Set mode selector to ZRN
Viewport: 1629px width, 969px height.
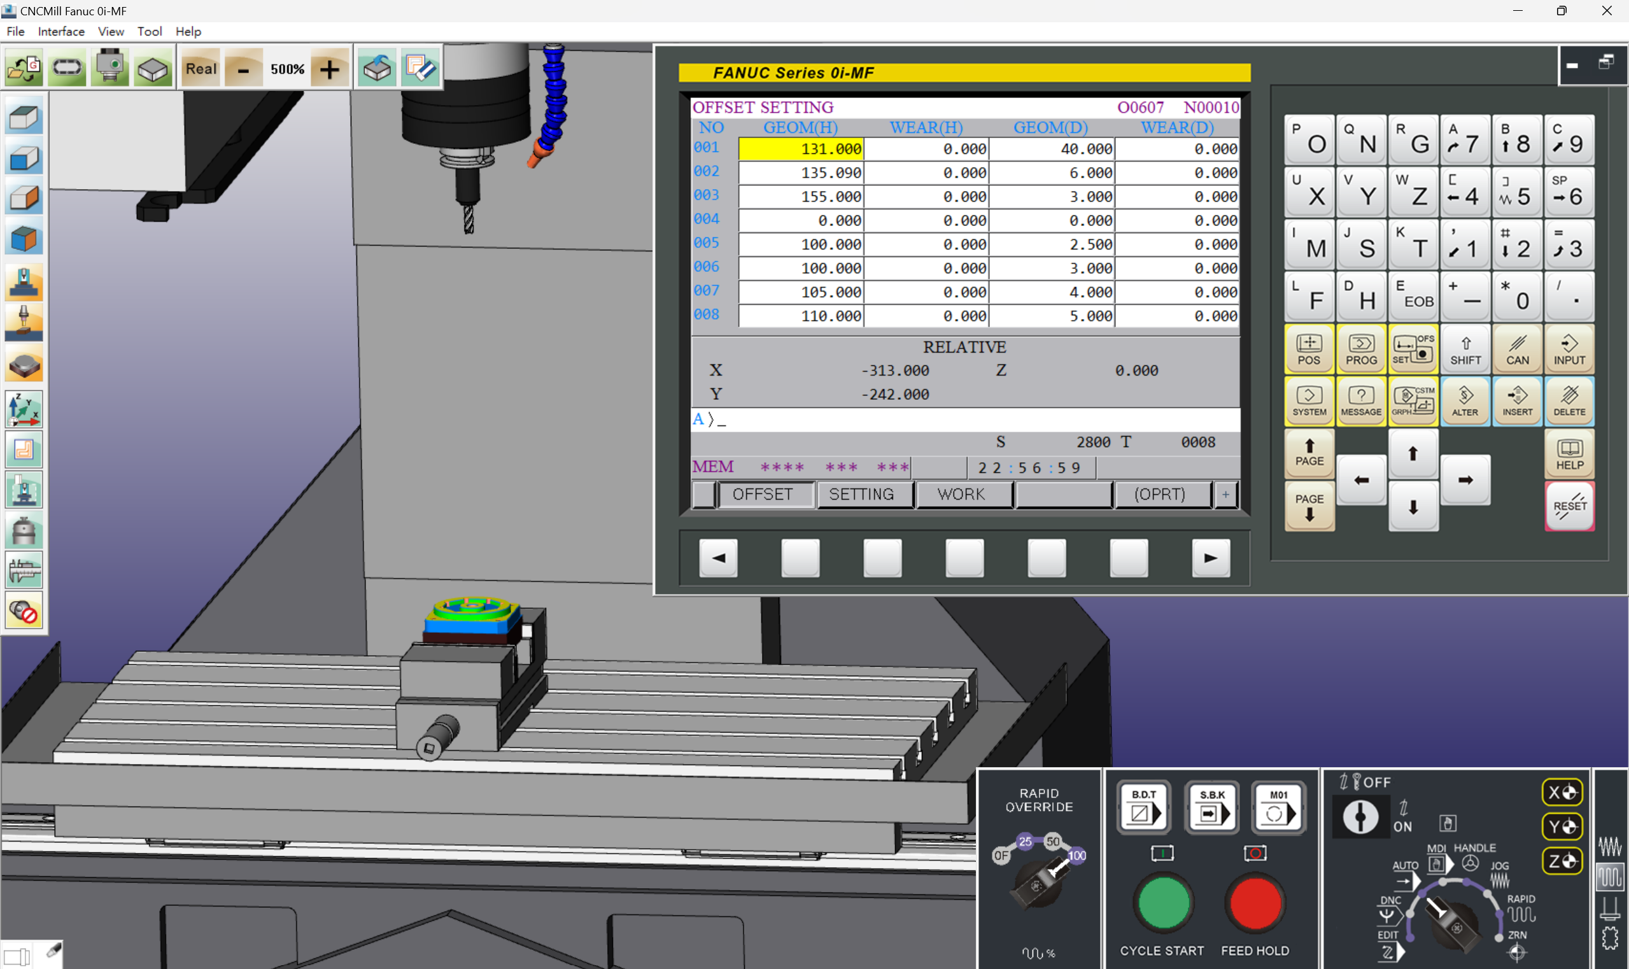[x=1517, y=945]
